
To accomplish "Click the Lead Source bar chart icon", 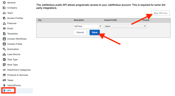I will (4, 54).
